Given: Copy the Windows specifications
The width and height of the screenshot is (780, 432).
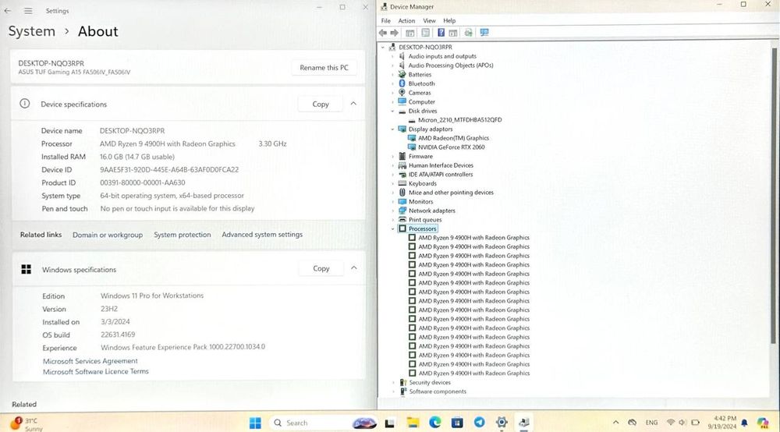Looking at the screenshot, I should (321, 268).
